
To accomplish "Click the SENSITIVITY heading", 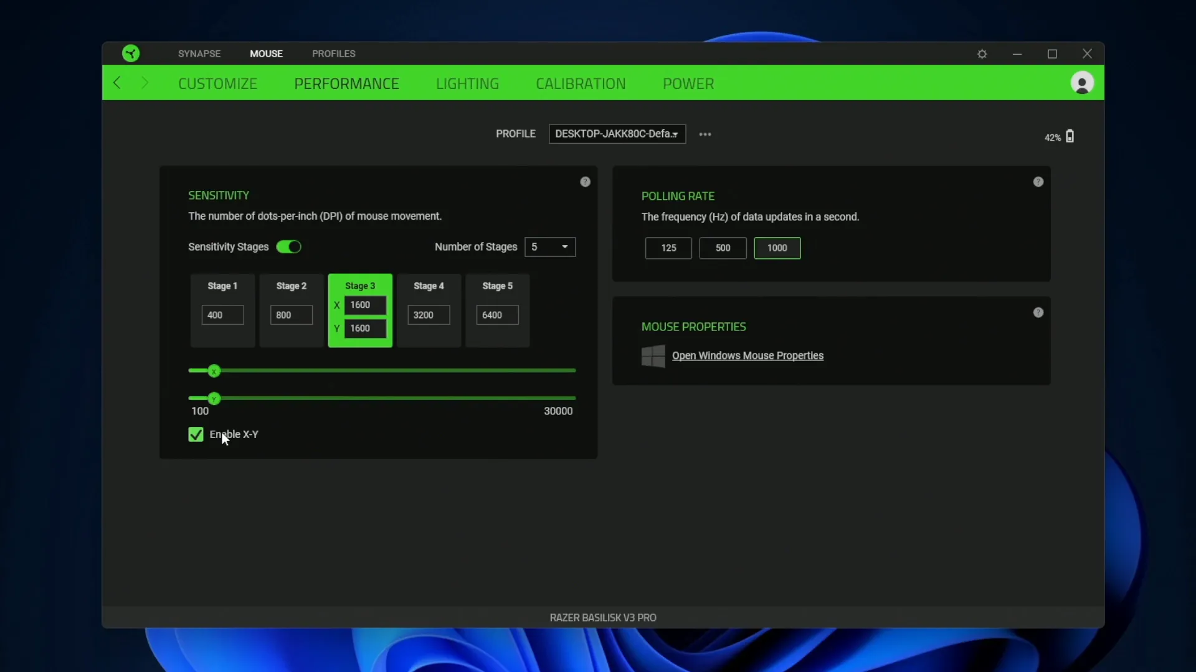I will click(x=219, y=195).
